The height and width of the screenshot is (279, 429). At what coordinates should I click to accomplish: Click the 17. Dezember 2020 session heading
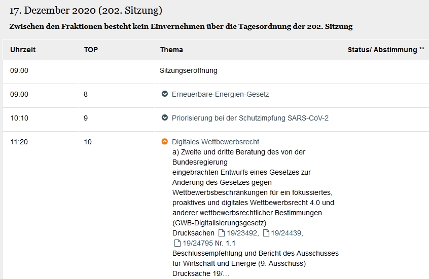86,11
